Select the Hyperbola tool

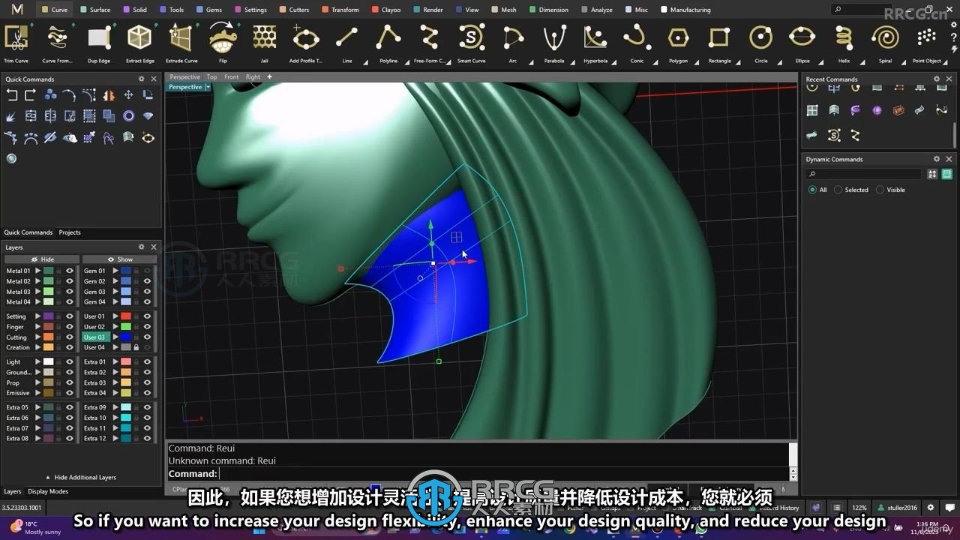coord(595,43)
